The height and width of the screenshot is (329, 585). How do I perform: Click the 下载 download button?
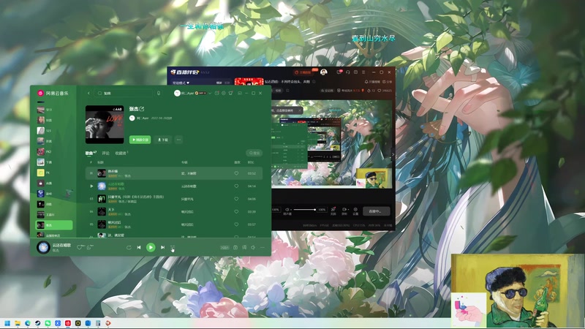tap(162, 140)
